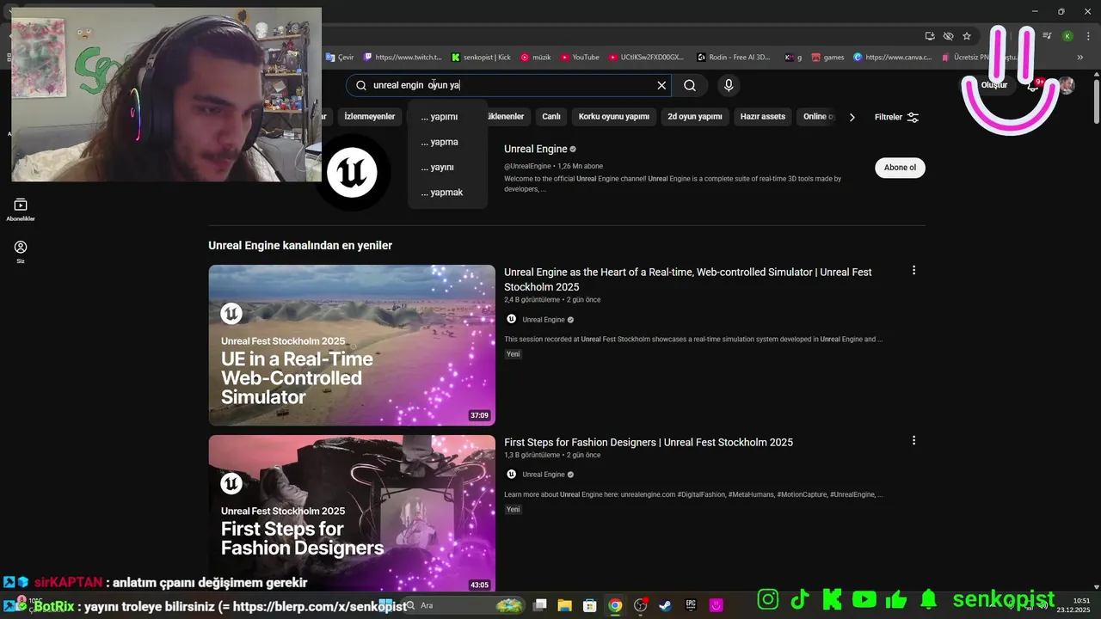This screenshot has height=619, width=1101.
Task: Open the Chrome media control icon
Action: [x=1047, y=36]
